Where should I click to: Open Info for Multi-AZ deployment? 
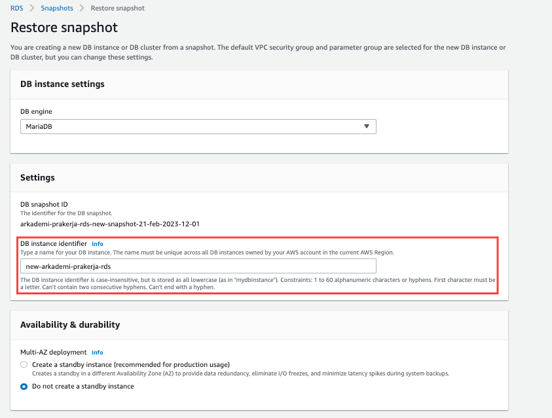click(97, 353)
